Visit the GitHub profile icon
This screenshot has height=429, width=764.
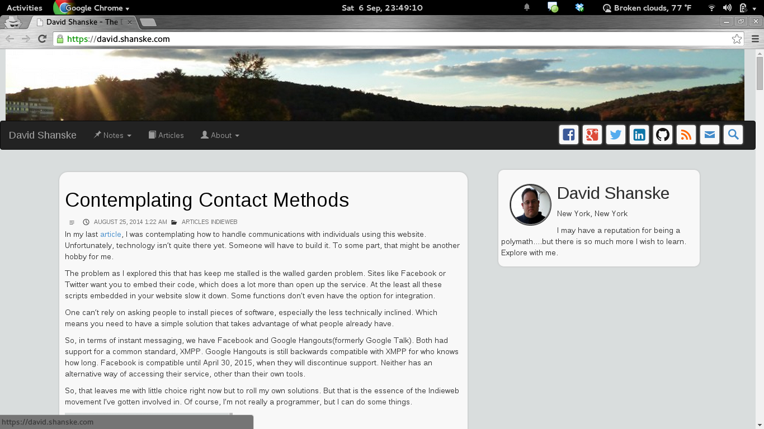663,135
